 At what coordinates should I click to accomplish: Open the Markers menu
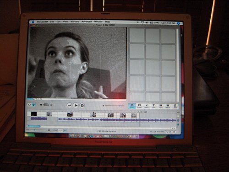[75, 21]
